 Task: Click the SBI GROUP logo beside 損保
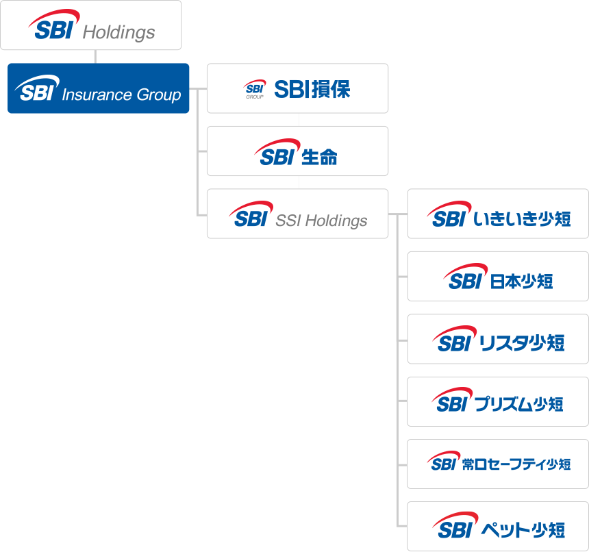[x=255, y=89]
